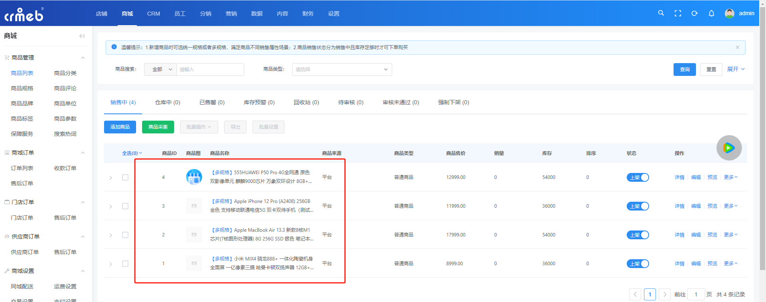
Task: Collapse 商品管理 sidebar group
Action: coord(83,58)
